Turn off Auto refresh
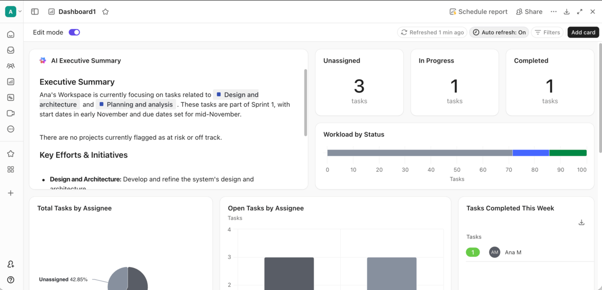This screenshot has height=290, width=602. tap(499, 32)
